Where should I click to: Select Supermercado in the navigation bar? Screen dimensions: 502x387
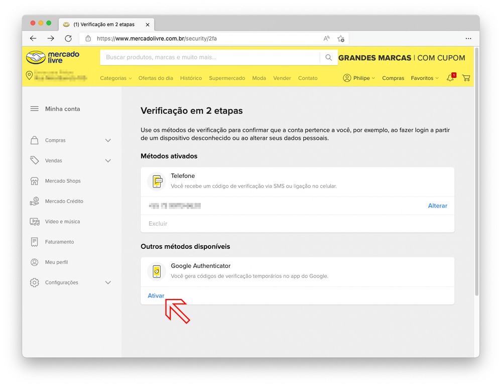(x=227, y=78)
